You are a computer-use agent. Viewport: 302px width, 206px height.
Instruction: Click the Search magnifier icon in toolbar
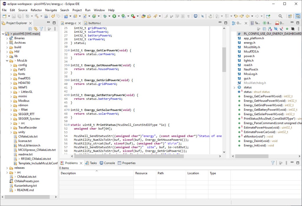[x=280, y=16]
